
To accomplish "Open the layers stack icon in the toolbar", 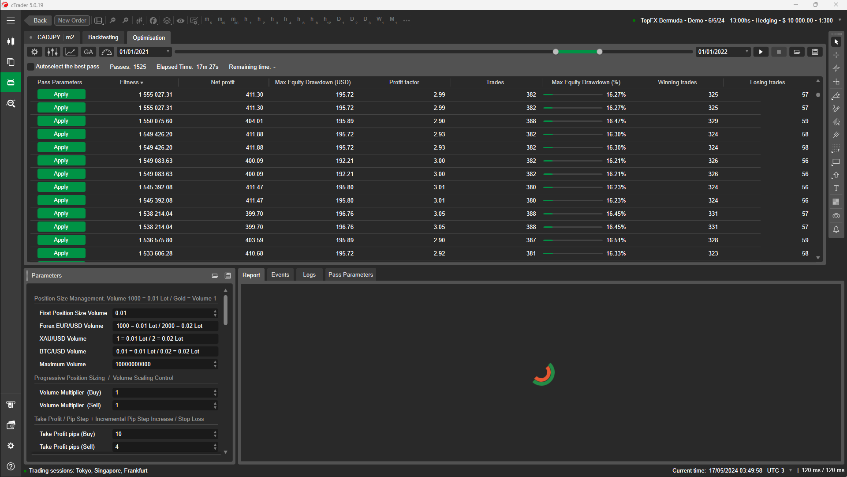I will (x=167, y=21).
